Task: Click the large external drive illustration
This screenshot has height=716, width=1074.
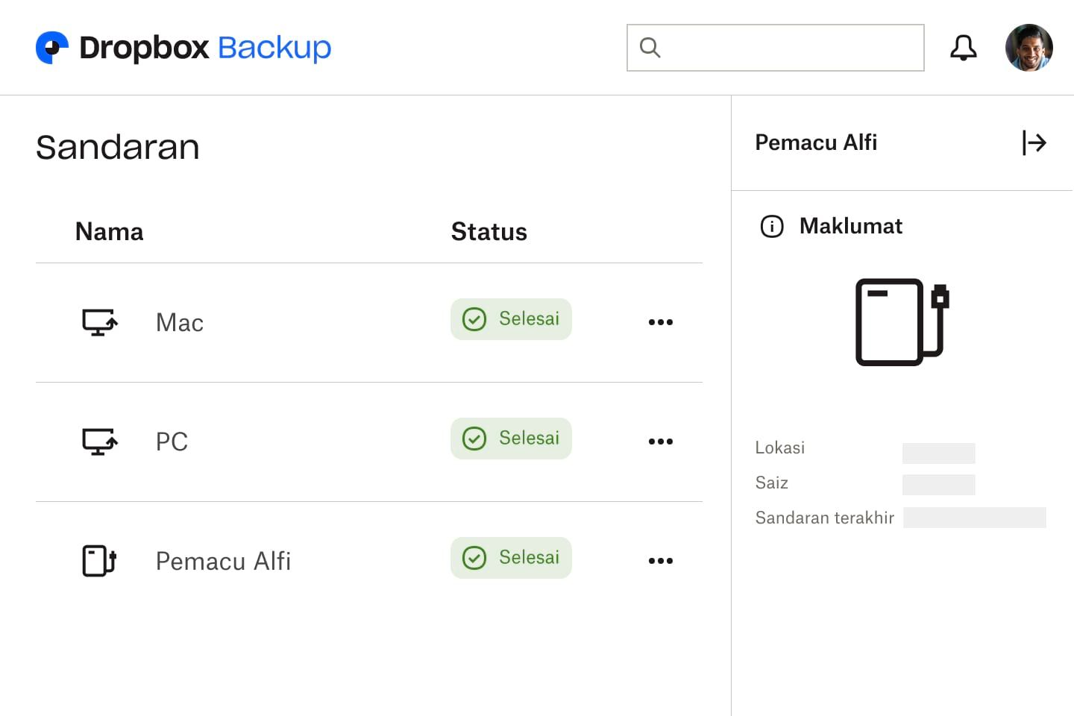Action: pos(902,322)
